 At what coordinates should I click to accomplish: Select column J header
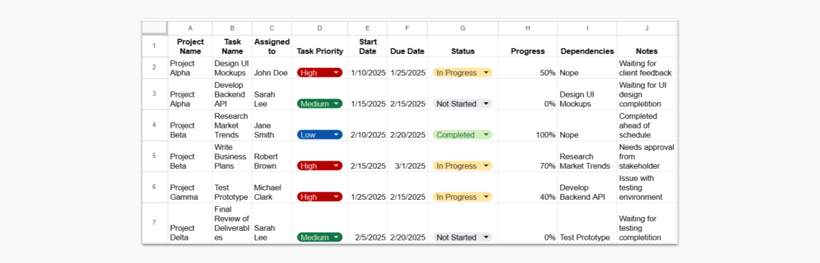[x=647, y=28]
